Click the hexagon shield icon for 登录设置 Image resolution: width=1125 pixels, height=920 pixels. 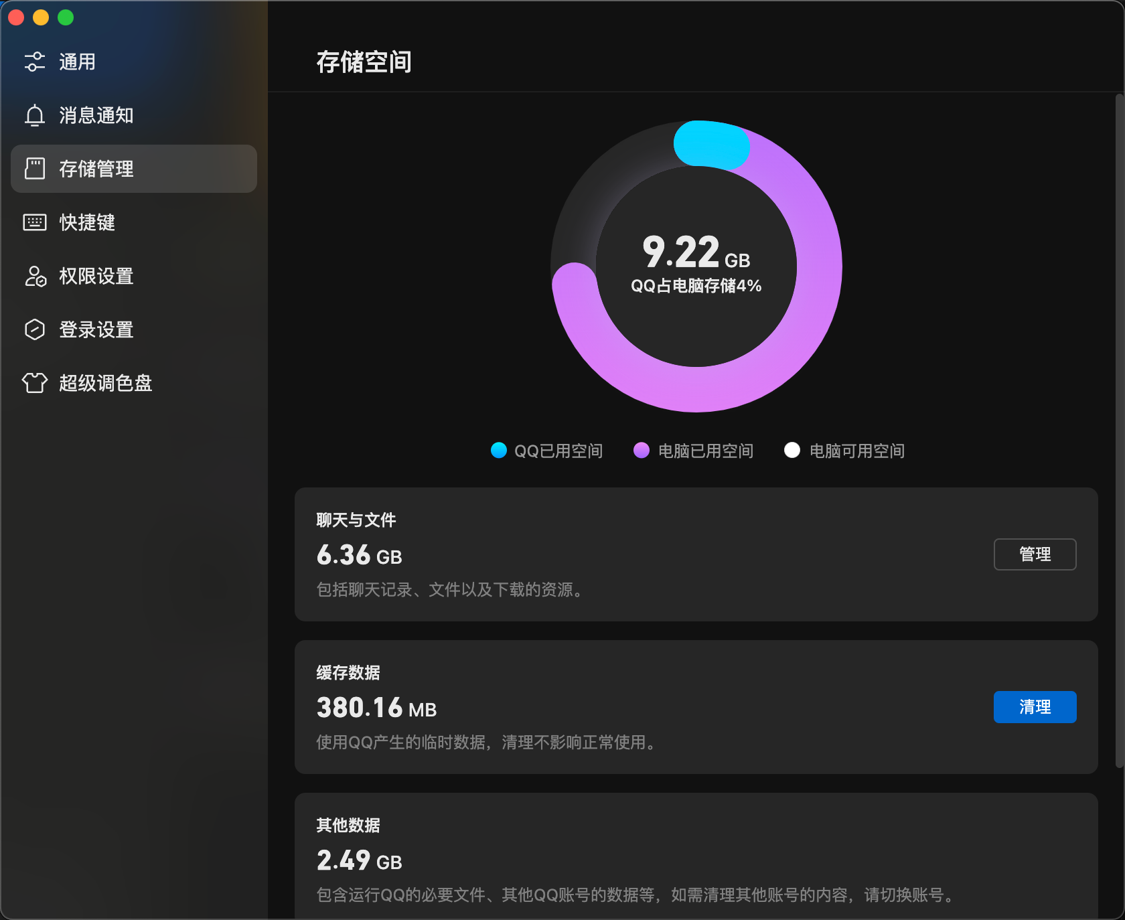tap(35, 329)
